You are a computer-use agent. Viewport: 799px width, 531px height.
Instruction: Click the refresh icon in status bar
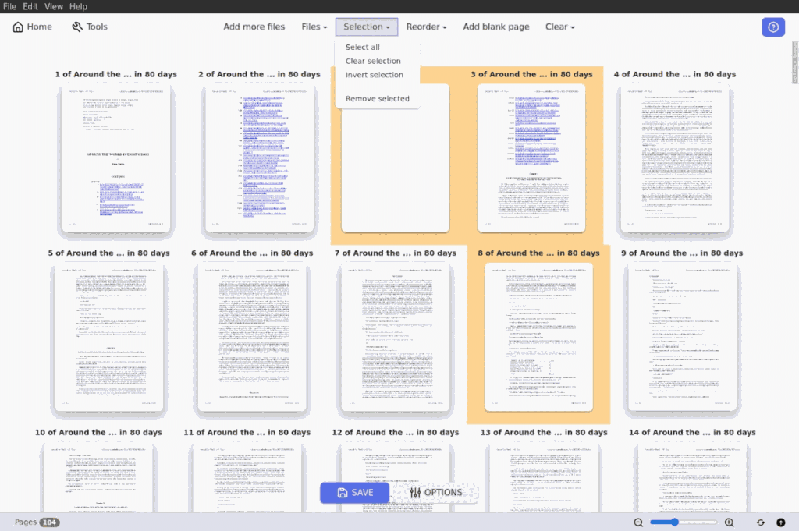tap(760, 522)
